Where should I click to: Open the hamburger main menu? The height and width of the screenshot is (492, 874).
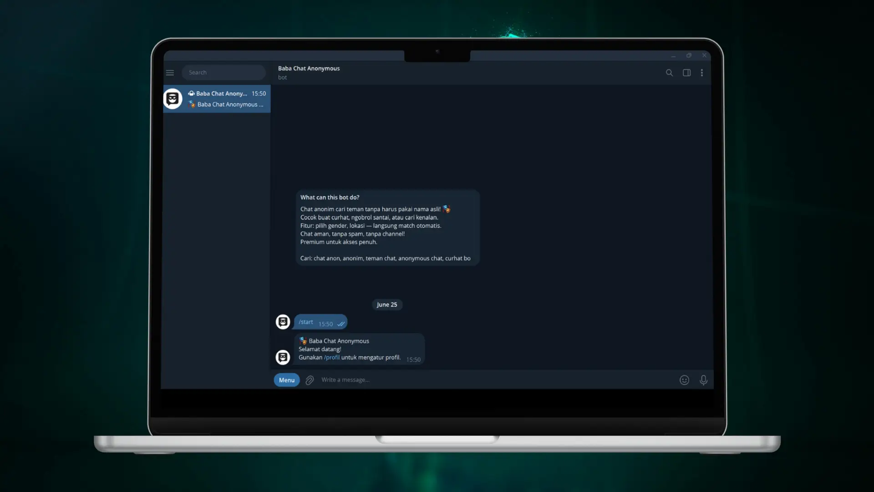(170, 72)
